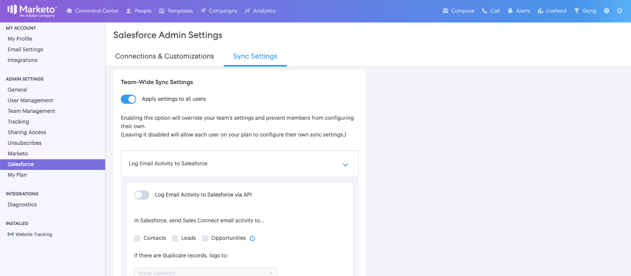
Task: Collapse the Log Email Activity to Salesforce section
Action: tap(345, 164)
